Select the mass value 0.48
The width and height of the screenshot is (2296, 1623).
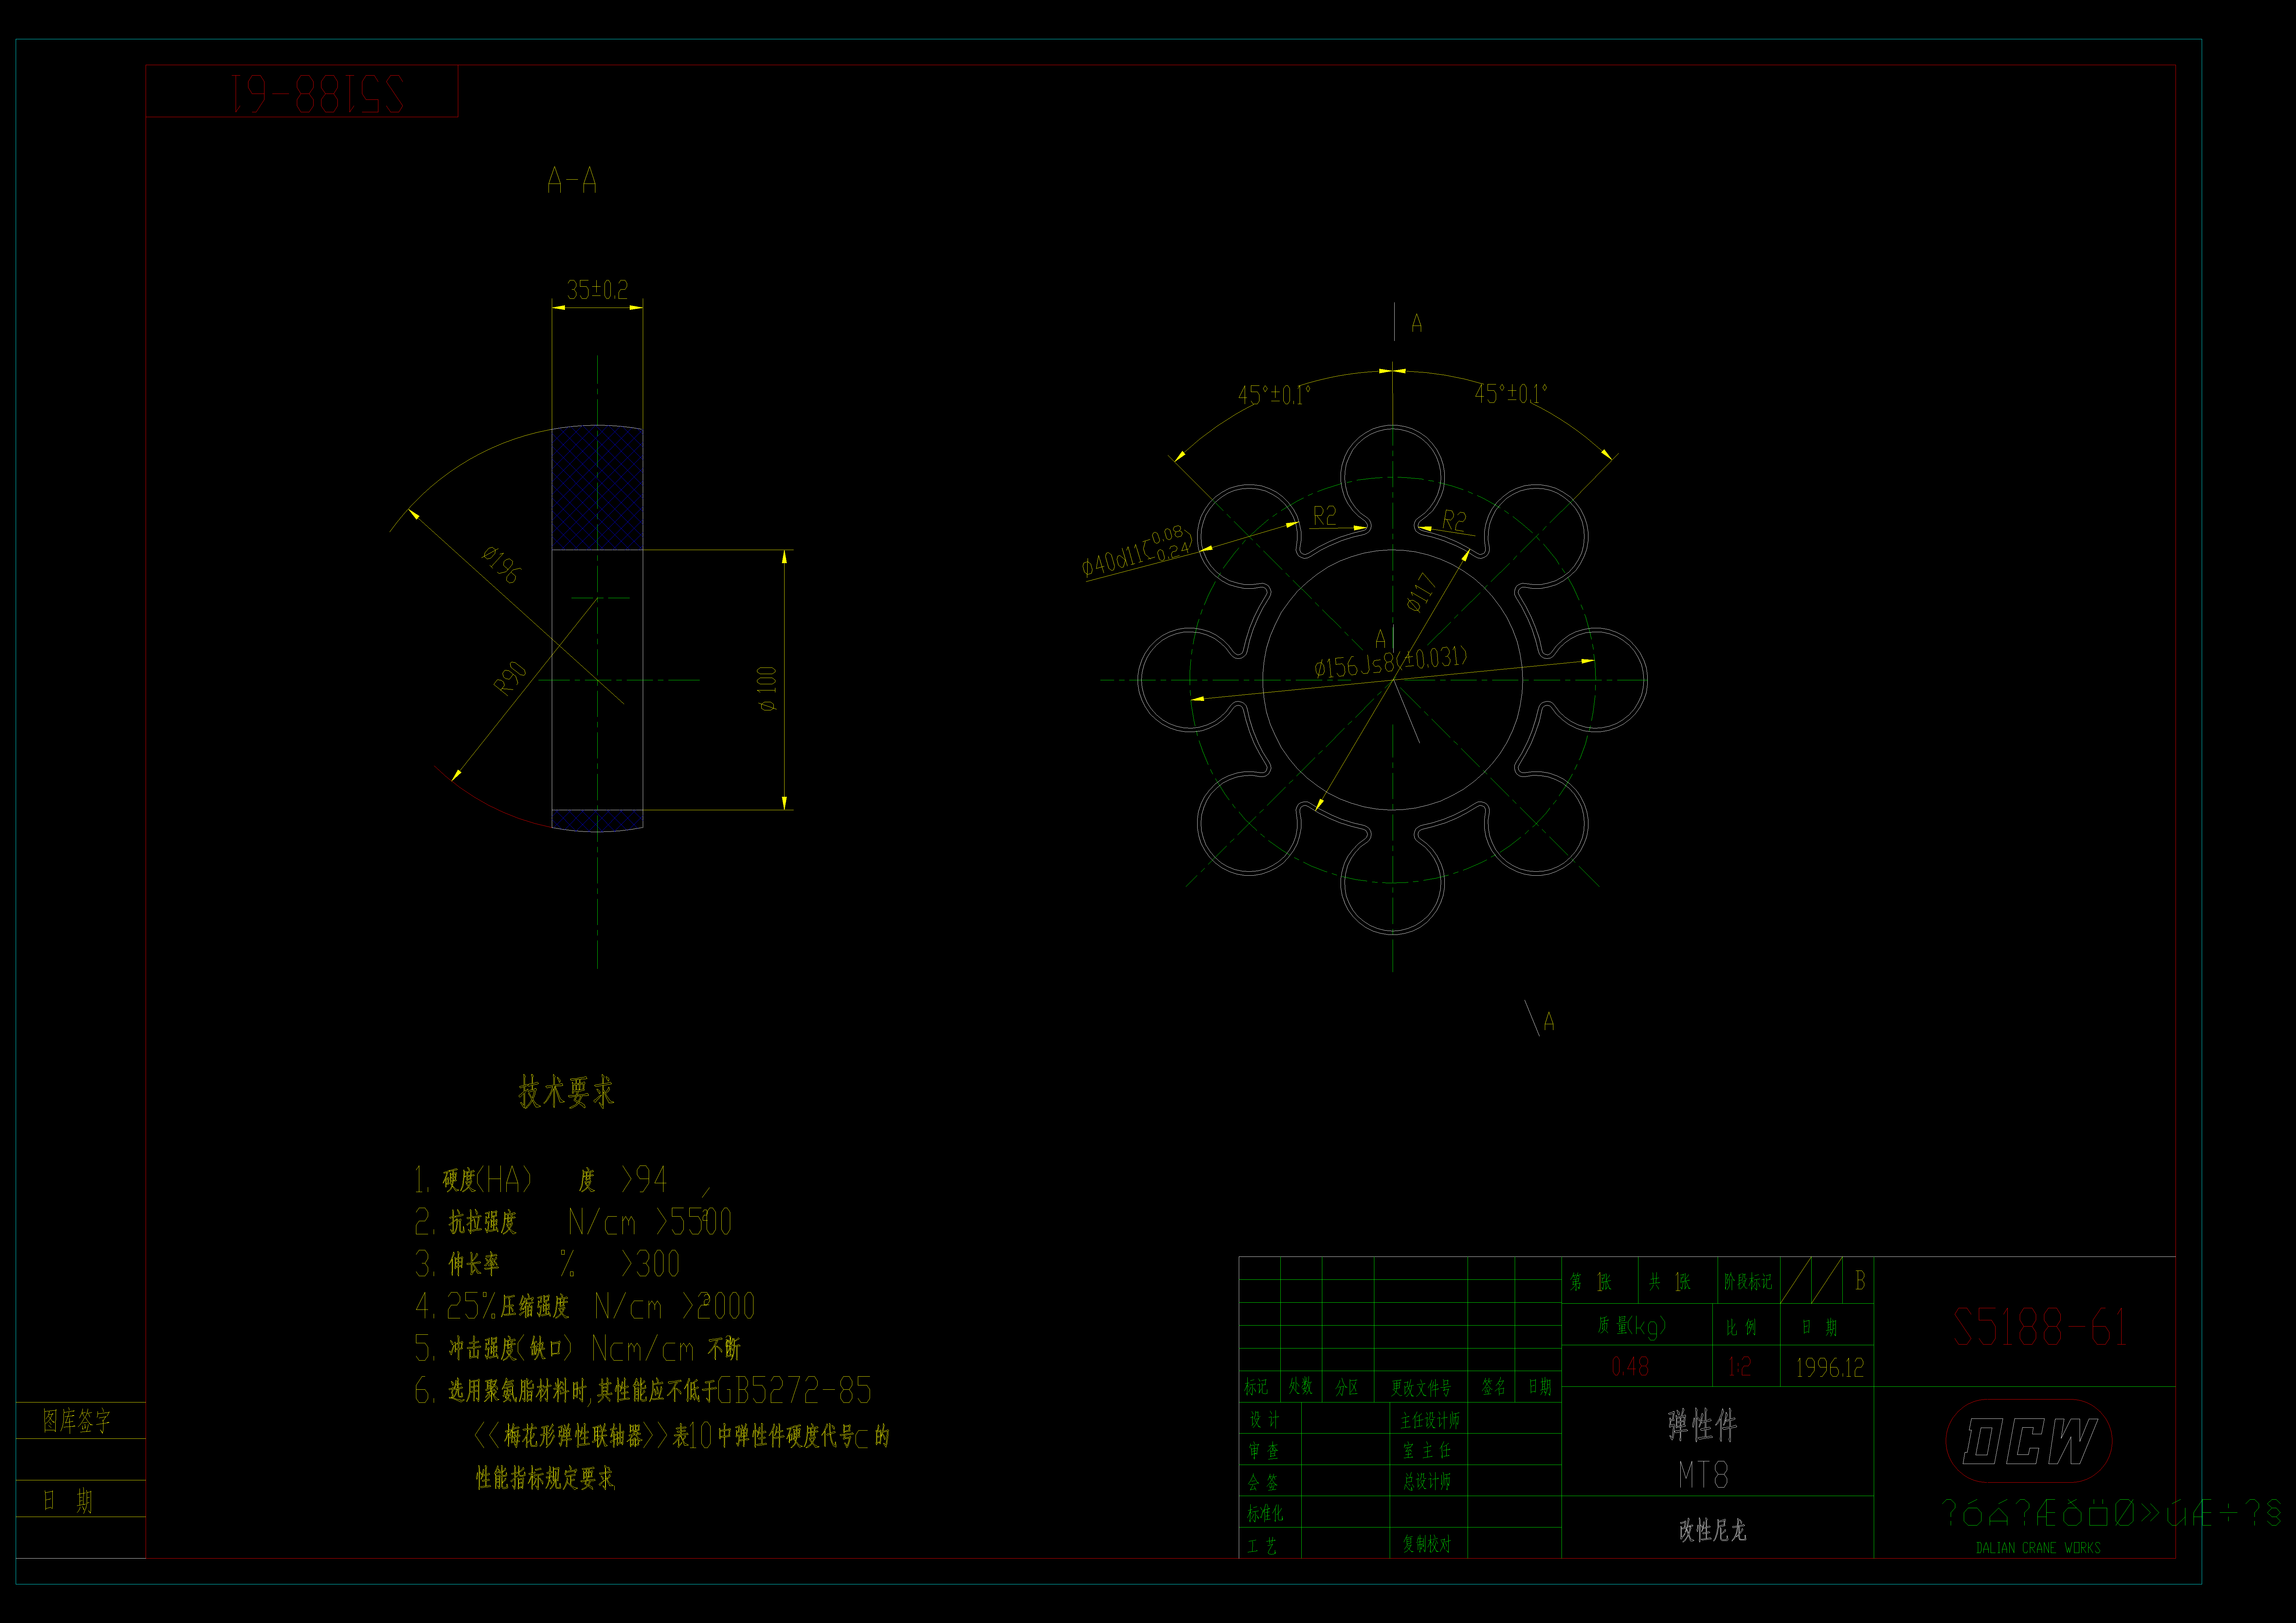(x=1630, y=1367)
